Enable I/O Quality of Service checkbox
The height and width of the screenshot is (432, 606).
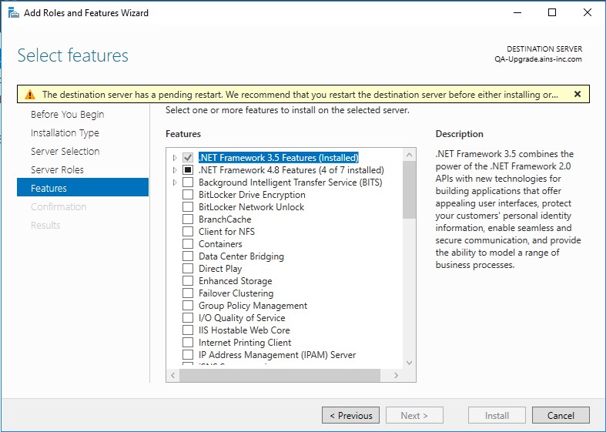[188, 318]
